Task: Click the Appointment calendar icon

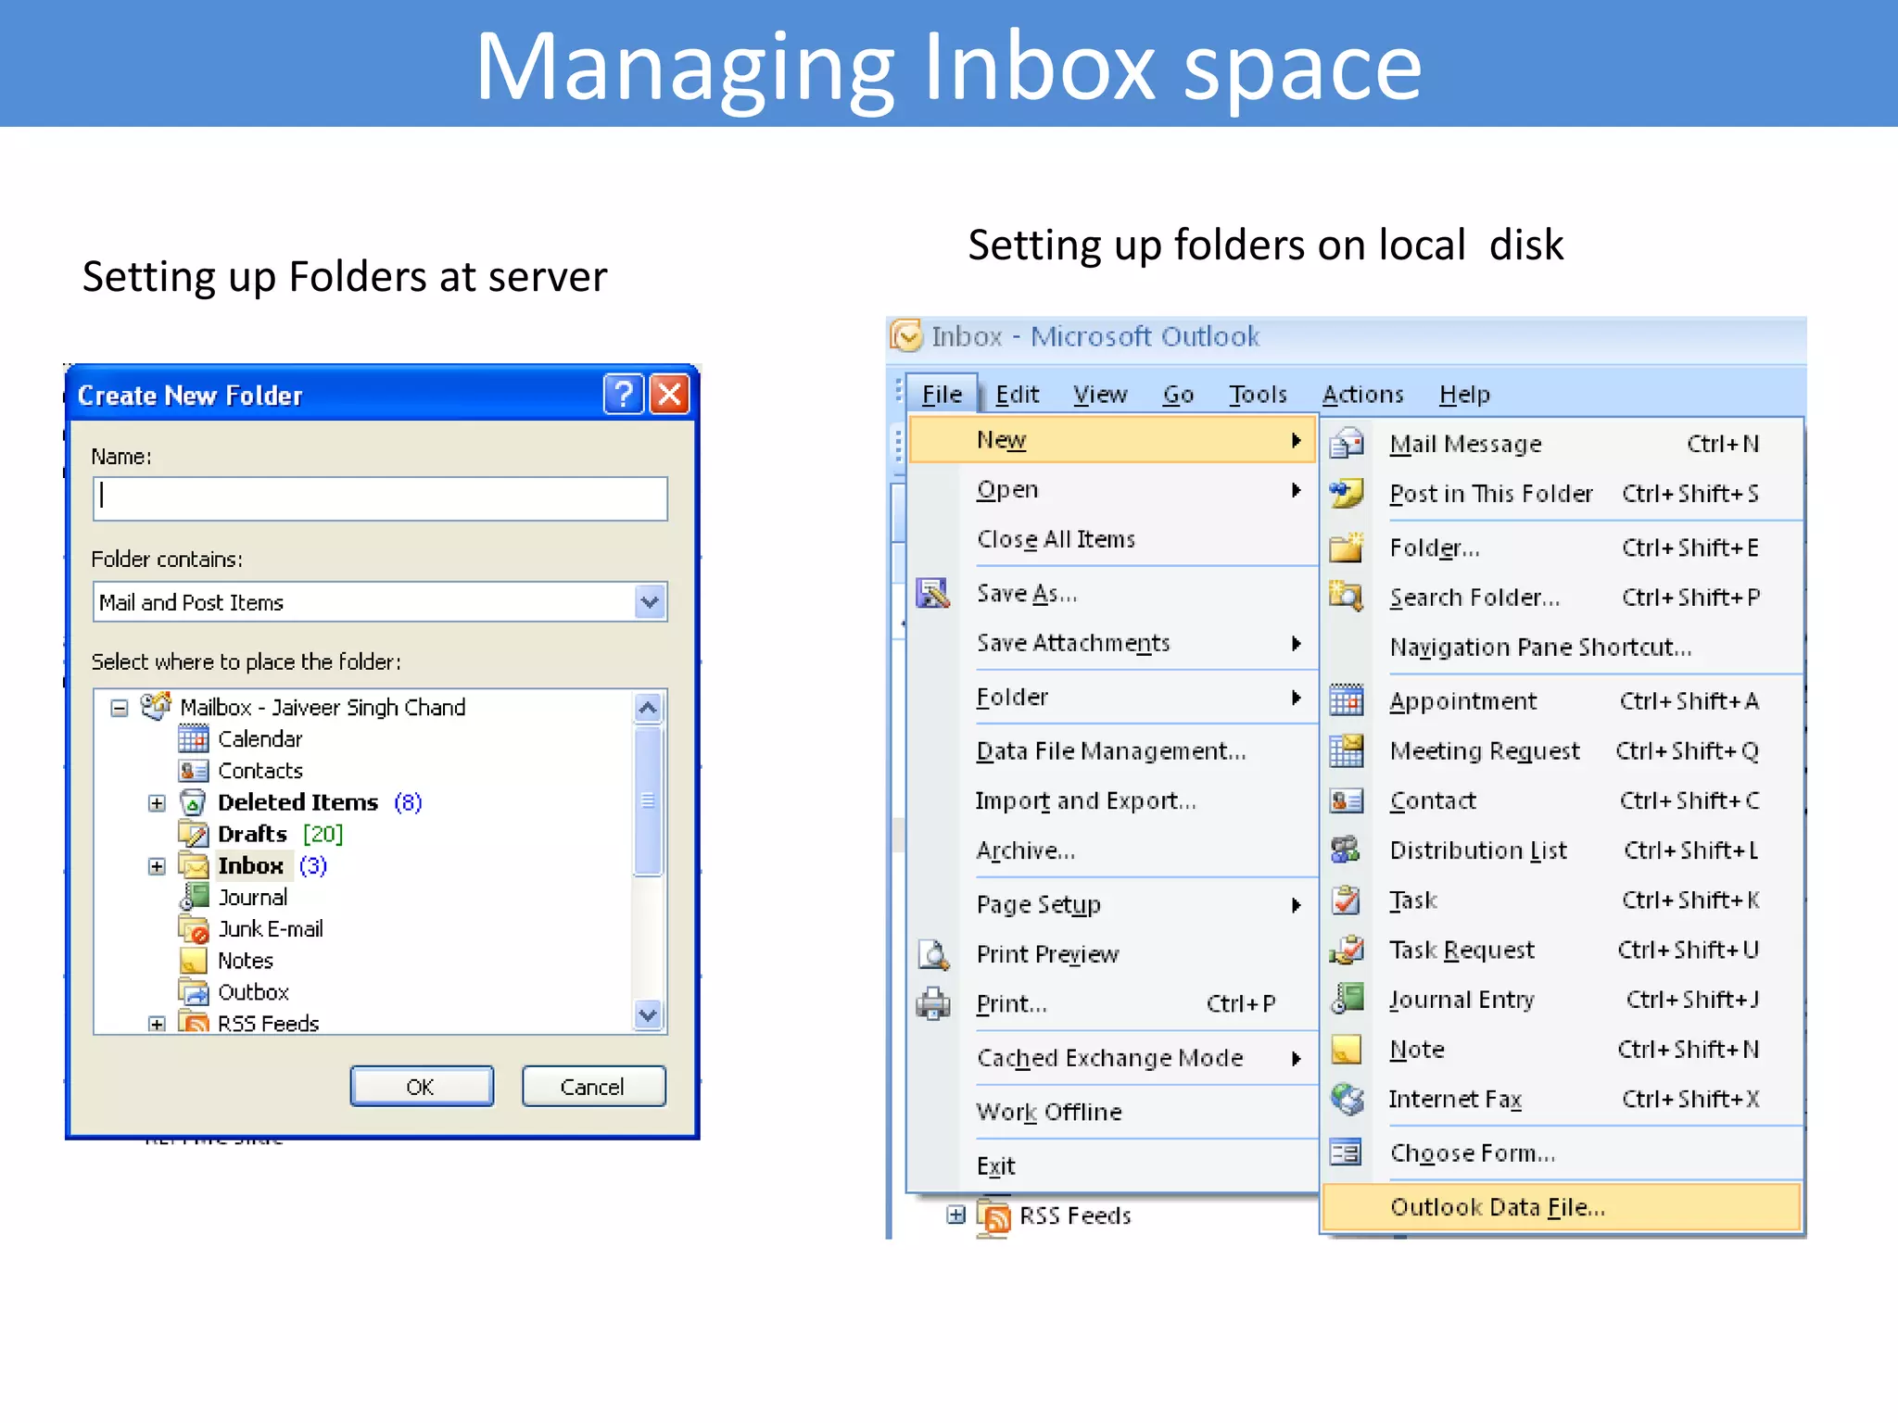Action: (1347, 701)
